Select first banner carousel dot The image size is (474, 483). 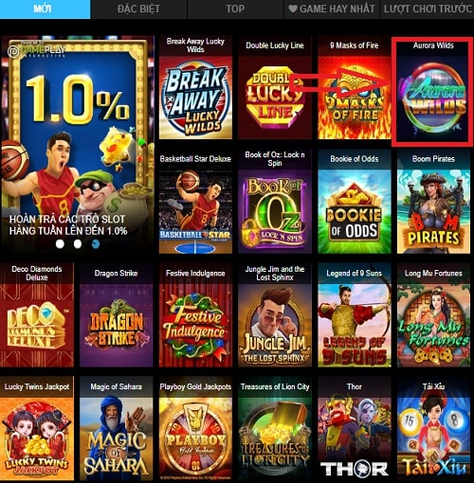click(x=60, y=243)
